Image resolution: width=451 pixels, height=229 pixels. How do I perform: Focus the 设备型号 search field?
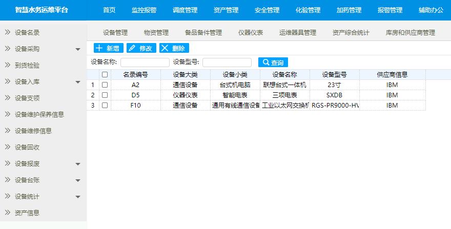point(227,63)
